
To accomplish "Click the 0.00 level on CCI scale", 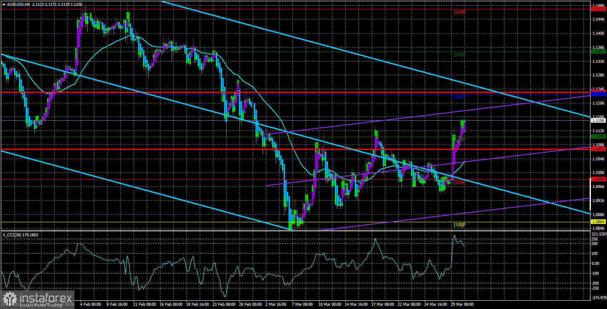I will click(x=596, y=264).
